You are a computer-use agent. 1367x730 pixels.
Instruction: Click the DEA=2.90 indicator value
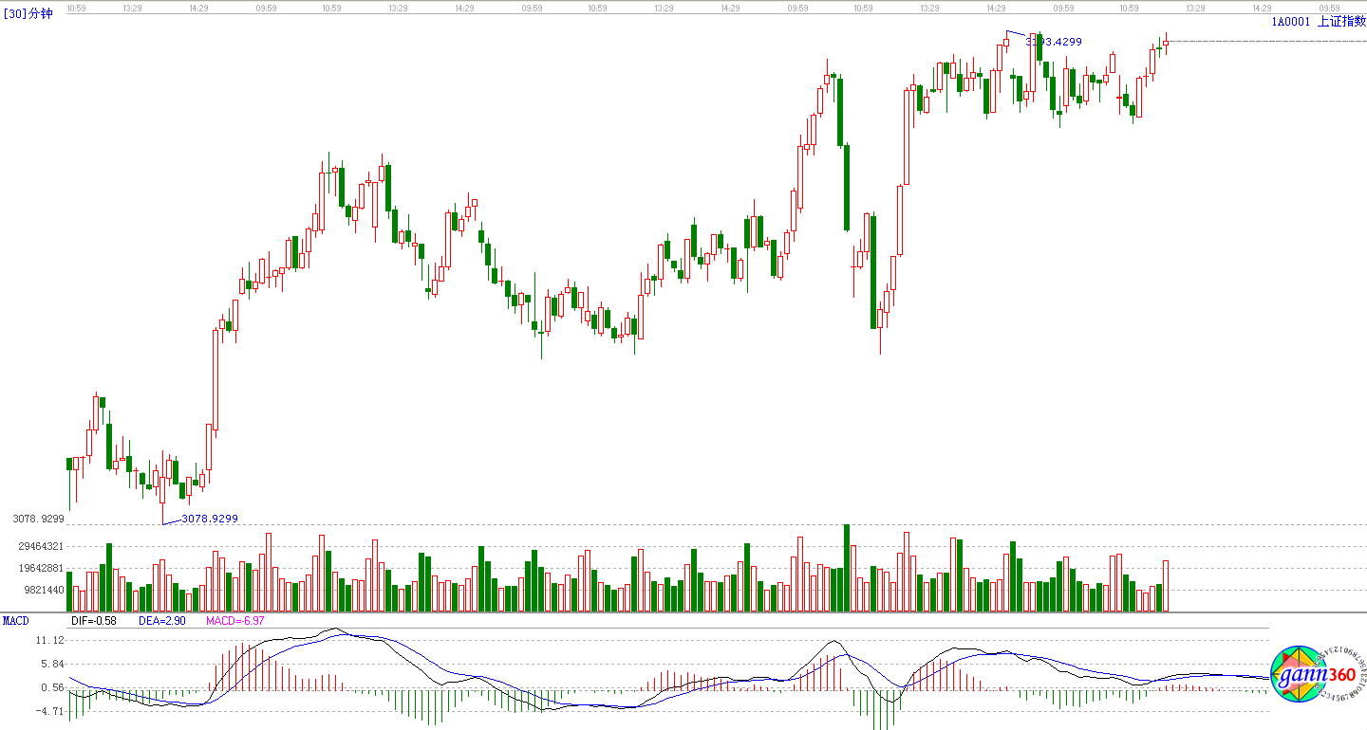click(162, 620)
